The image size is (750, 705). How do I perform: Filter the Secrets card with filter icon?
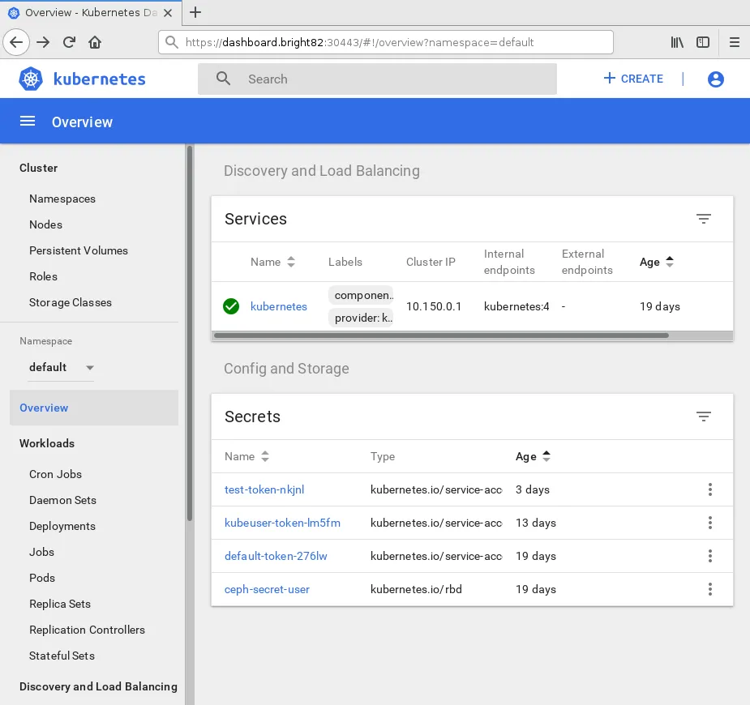(x=703, y=417)
